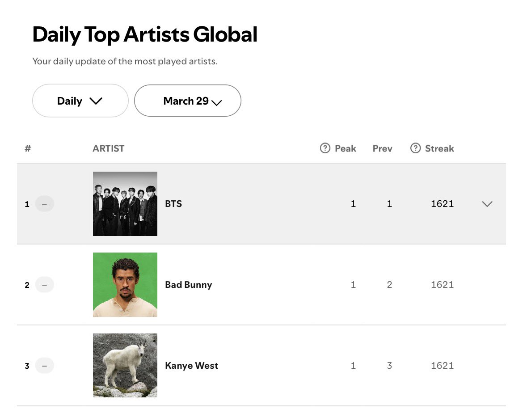Expand the BTS row details chevron
Screen dimensions: 523x409
pyautogui.click(x=487, y=204)
